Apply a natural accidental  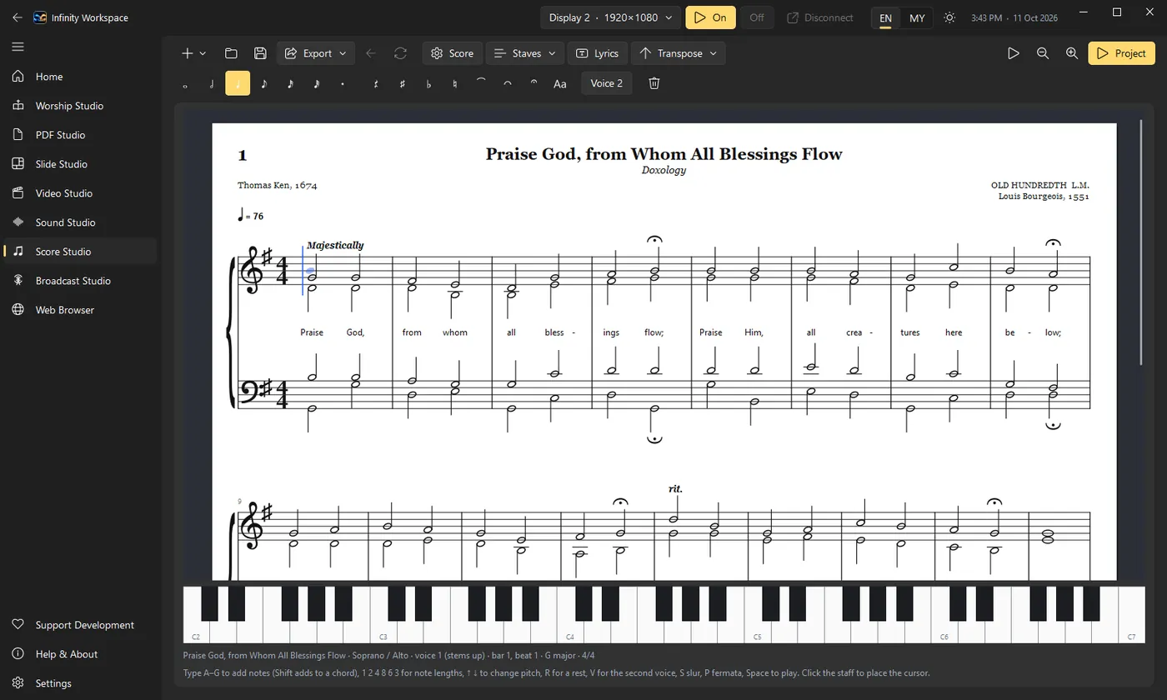coord(454,83)
